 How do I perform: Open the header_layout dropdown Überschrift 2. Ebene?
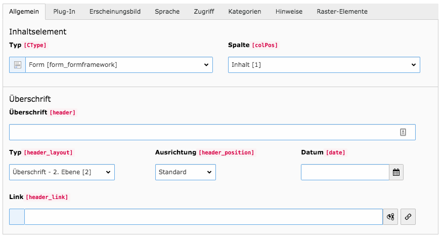(62, 172)
